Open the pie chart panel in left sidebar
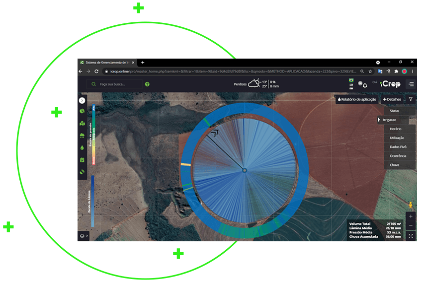The height and width of the screenshot is (283, 422). point(82,111)
